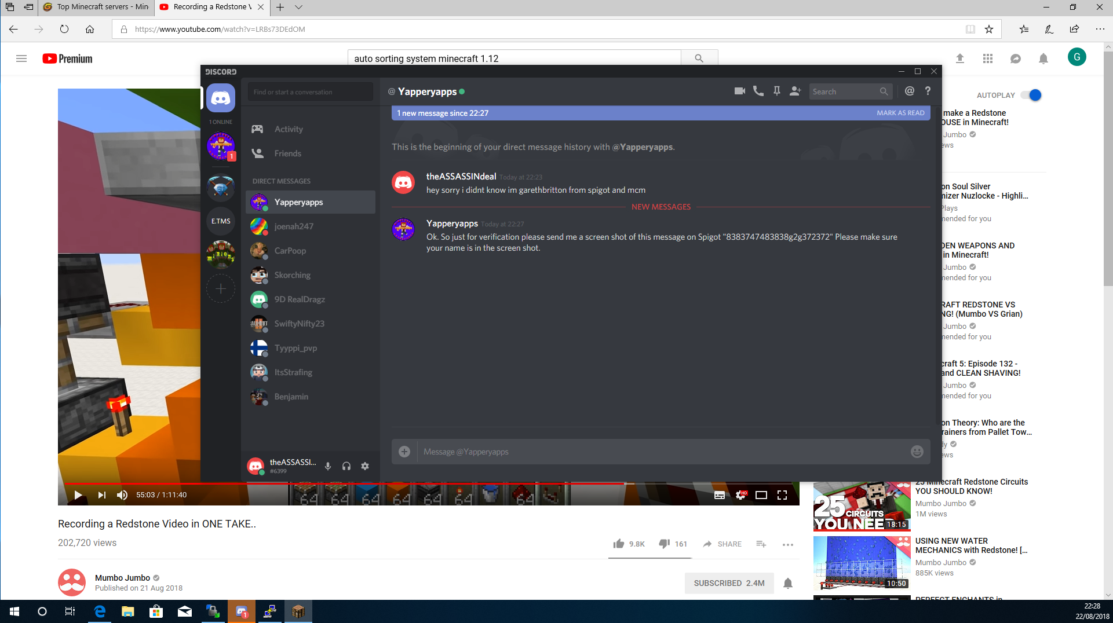Deafen Discord headphones
The height and width of the screenshot is (623, 1113).
click(346, 466)
